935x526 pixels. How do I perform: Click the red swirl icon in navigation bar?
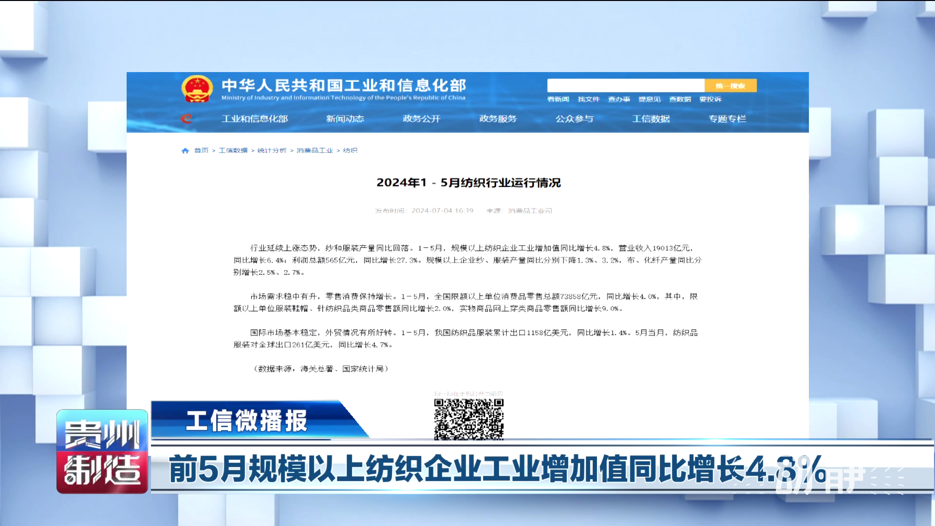187,118
